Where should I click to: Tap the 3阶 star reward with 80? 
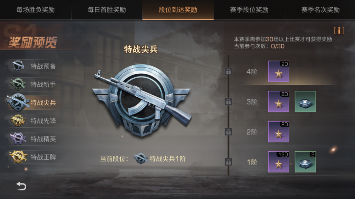pos(278,102)
